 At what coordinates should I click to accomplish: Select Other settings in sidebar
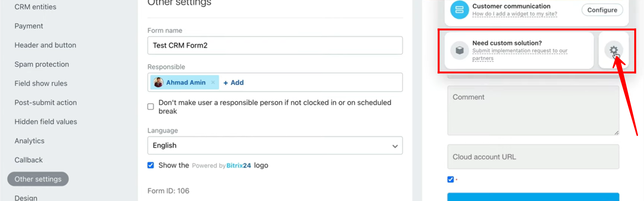coord(38,179)
